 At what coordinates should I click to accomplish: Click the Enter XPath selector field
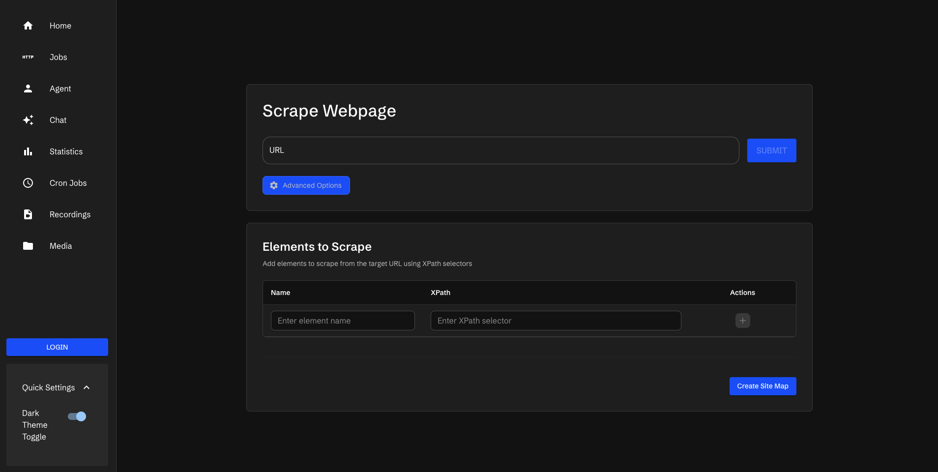[x=556, y=321]
